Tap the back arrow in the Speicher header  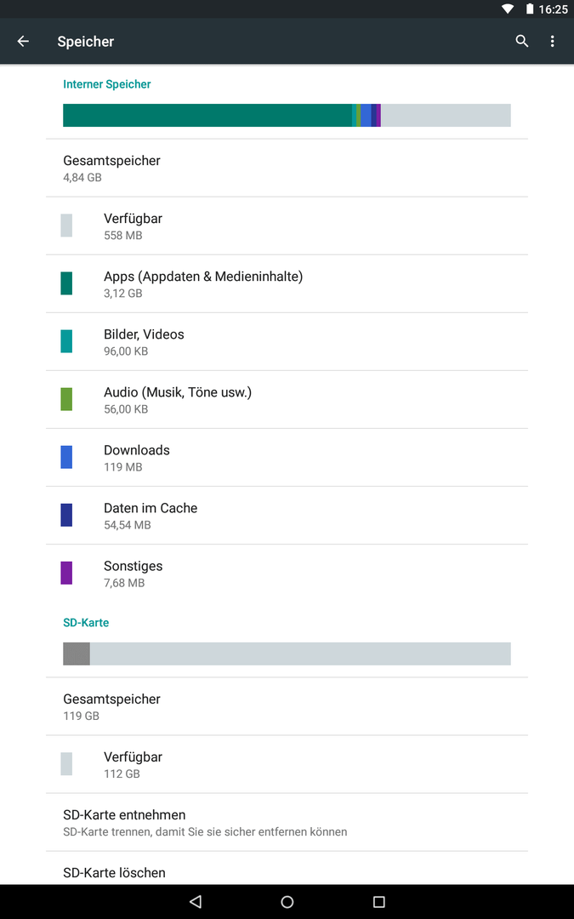pyautogui.click(x=23, y=41)
